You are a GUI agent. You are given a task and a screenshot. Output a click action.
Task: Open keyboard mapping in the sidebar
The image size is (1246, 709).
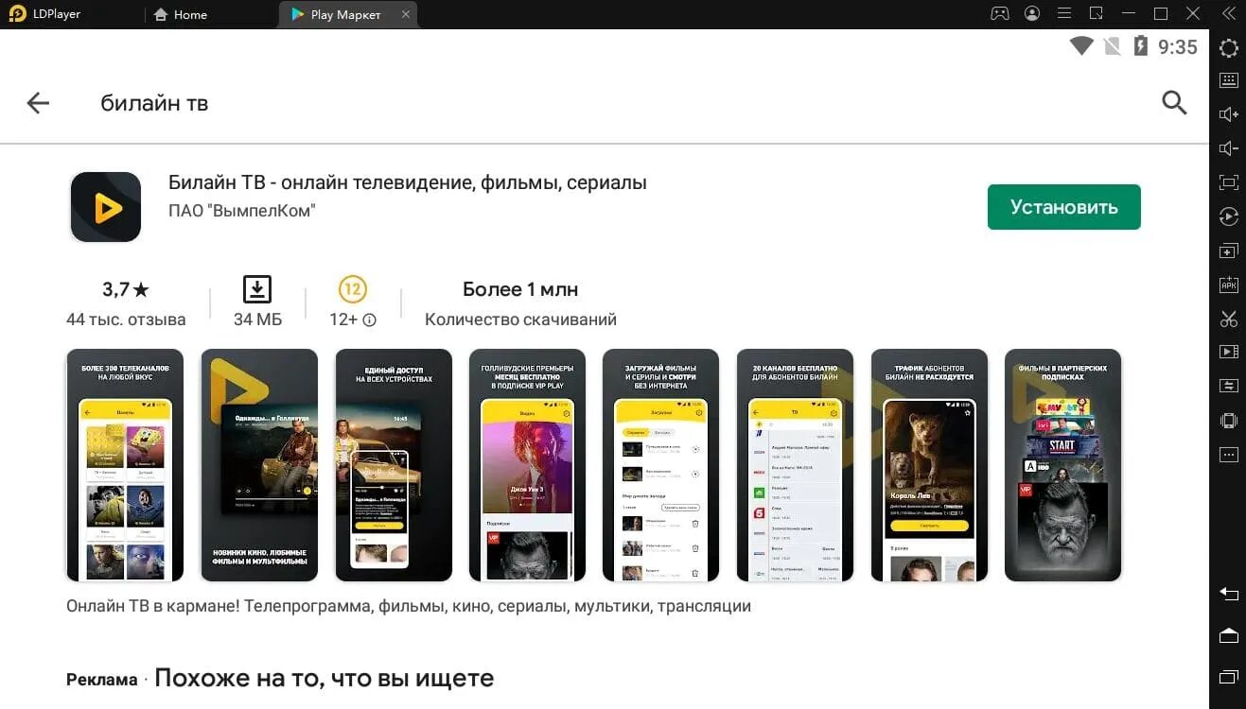tap(1228, 80)
